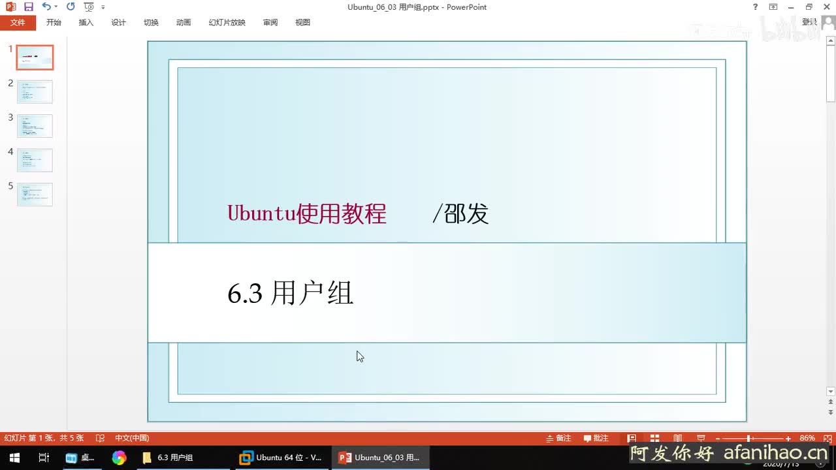
Task: Switch to the 动画 ribbon tab
Action: tap(184, 22)
